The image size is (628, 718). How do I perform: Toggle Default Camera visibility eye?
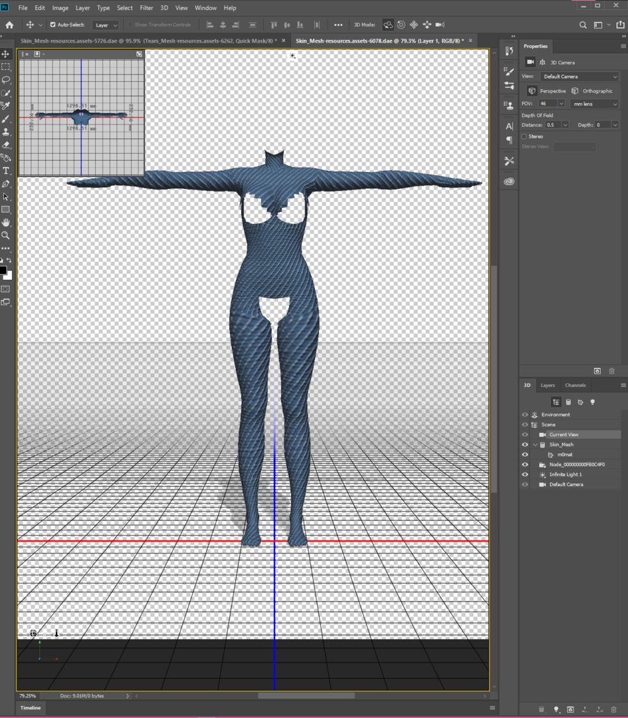[x=525, y=485]
